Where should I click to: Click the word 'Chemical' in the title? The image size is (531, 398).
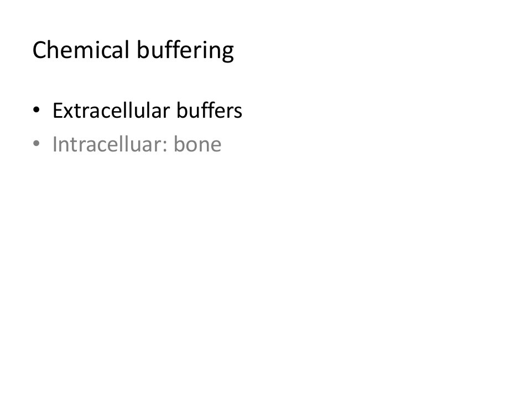81,50
